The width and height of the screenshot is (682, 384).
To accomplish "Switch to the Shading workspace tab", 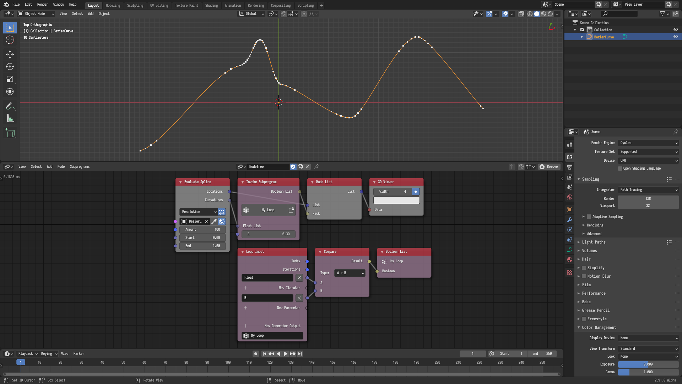I will point(211,5).
